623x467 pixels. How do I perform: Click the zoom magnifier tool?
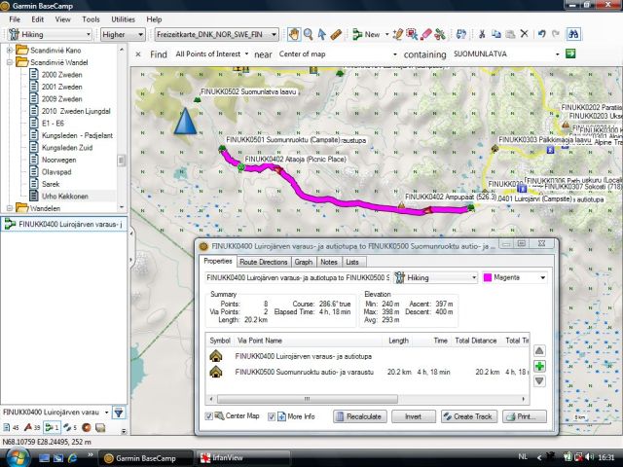coord(308,34)
